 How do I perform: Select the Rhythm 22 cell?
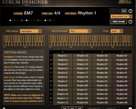(82, 94)
